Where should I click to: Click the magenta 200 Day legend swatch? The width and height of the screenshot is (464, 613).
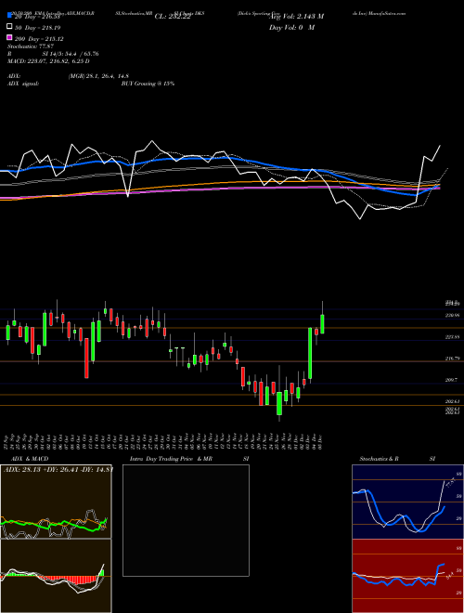pos(9,37)
